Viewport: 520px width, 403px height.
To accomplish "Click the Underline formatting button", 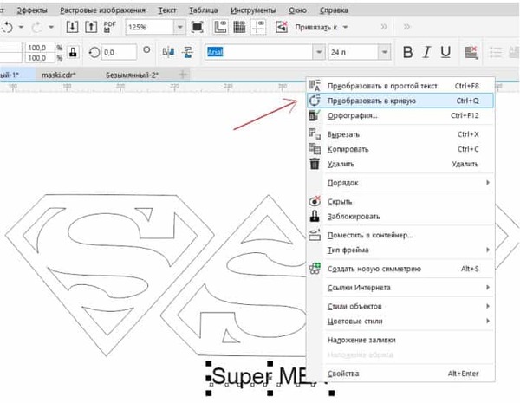I will point(447,52).
